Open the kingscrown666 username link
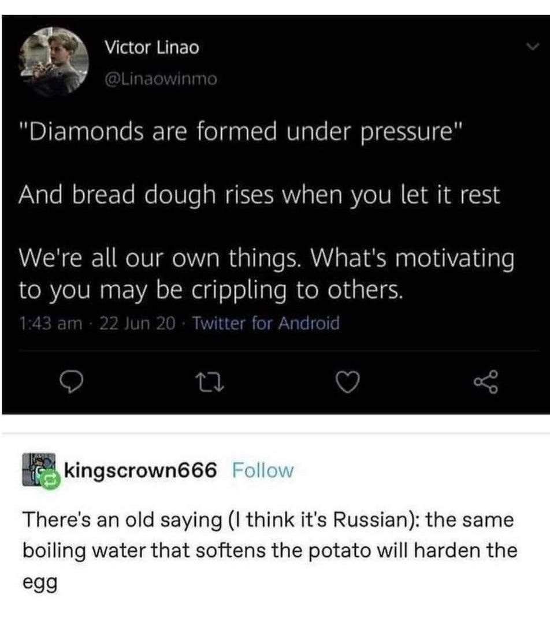This screenshot has height=620, width=550. [x=140, y=471]
